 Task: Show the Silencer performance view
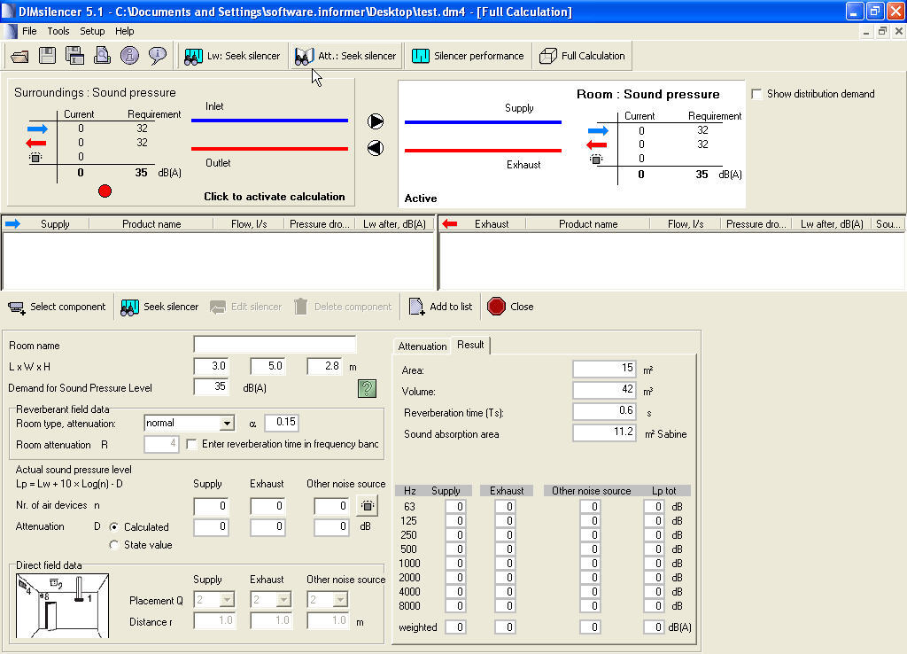(468, 55)
